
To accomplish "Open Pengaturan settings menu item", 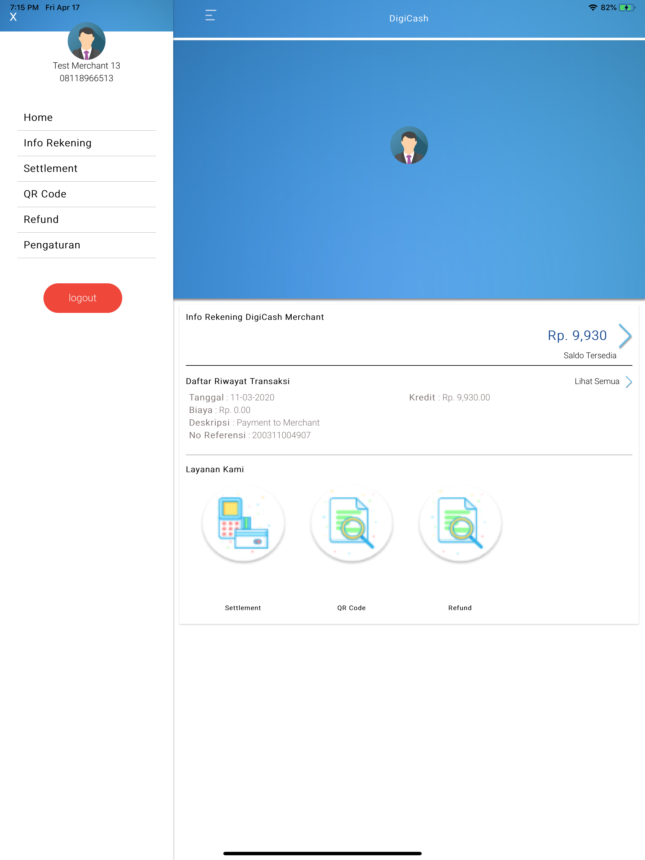I will click(86, 245).
